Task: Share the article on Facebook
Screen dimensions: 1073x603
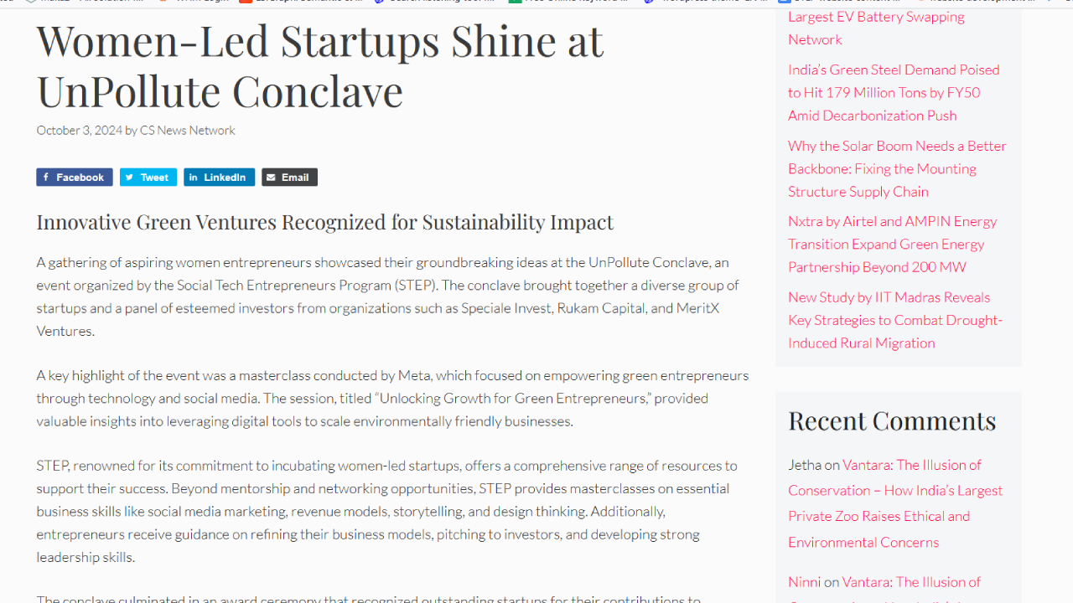Action: 74,178
